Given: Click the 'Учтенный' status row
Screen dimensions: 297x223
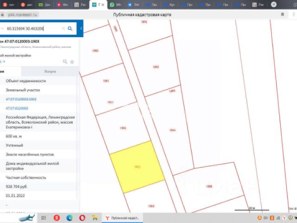Looking at the screenshot, I should coord(14,145).
